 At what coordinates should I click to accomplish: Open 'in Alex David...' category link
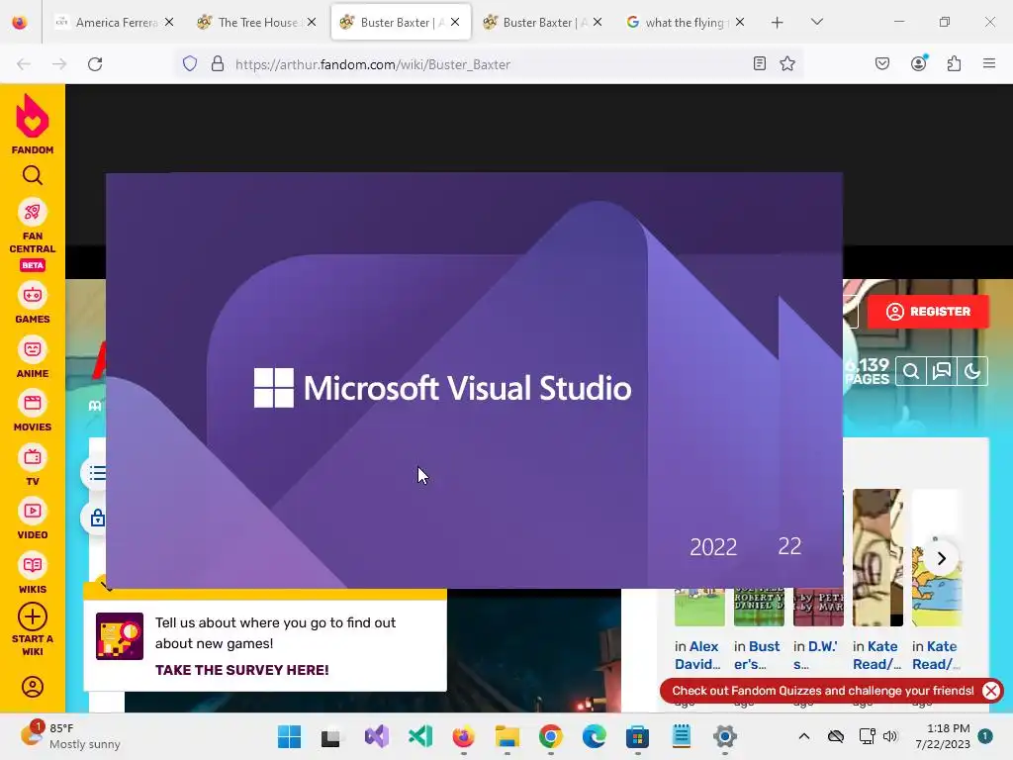[697, 655]
